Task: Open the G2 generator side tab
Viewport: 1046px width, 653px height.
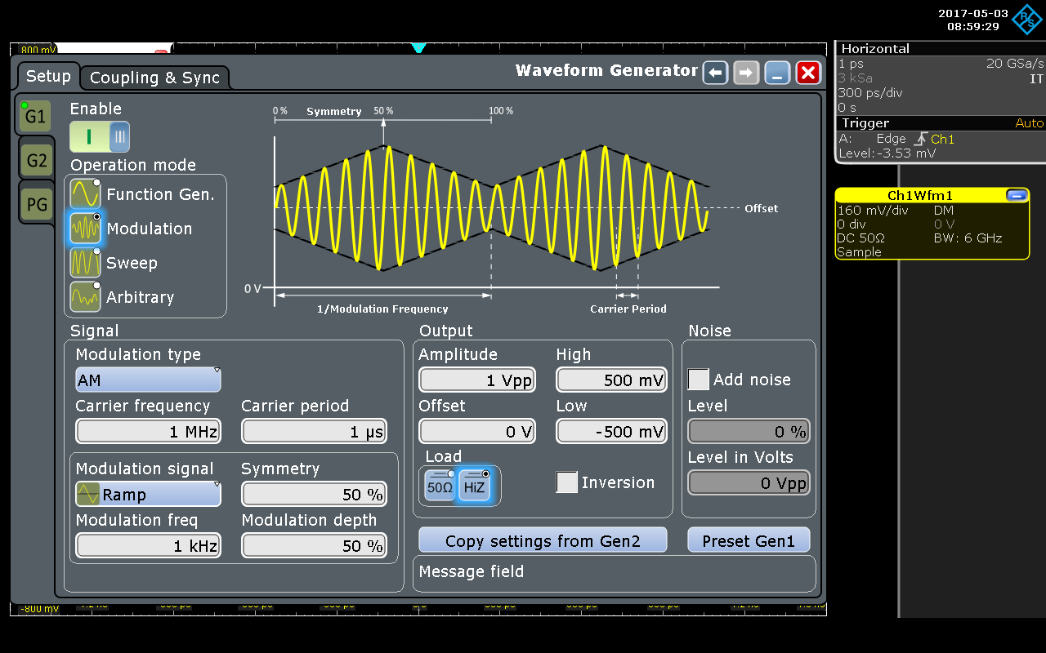Action: tap(36, 161)
